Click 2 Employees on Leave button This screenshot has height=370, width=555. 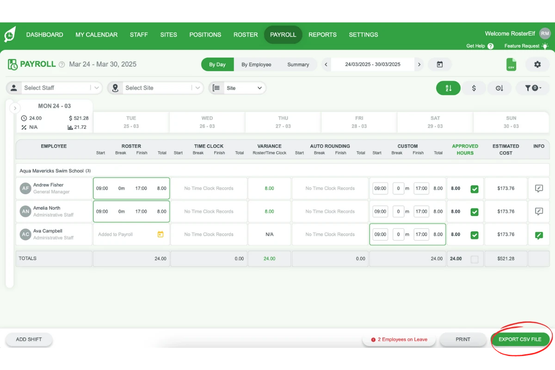(x=399, y=339)
